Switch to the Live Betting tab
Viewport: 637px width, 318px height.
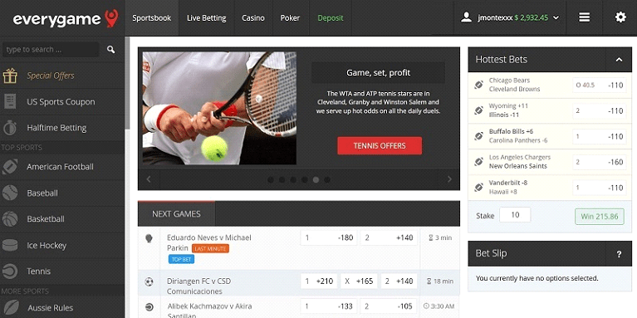click(206, 18)
